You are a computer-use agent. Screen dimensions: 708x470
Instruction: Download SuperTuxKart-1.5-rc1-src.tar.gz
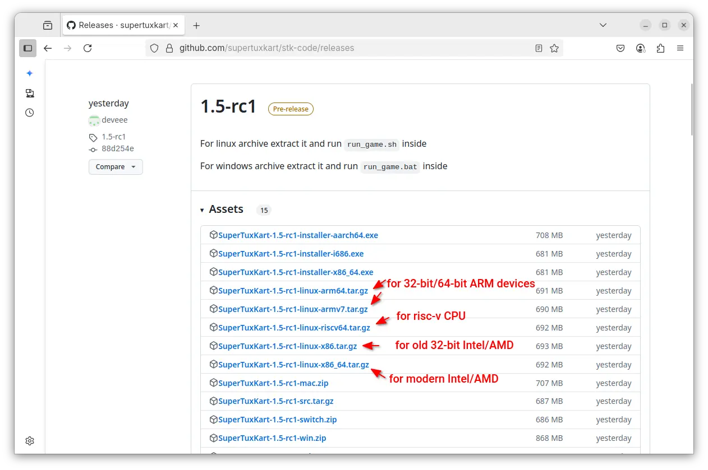coord(276,401)
